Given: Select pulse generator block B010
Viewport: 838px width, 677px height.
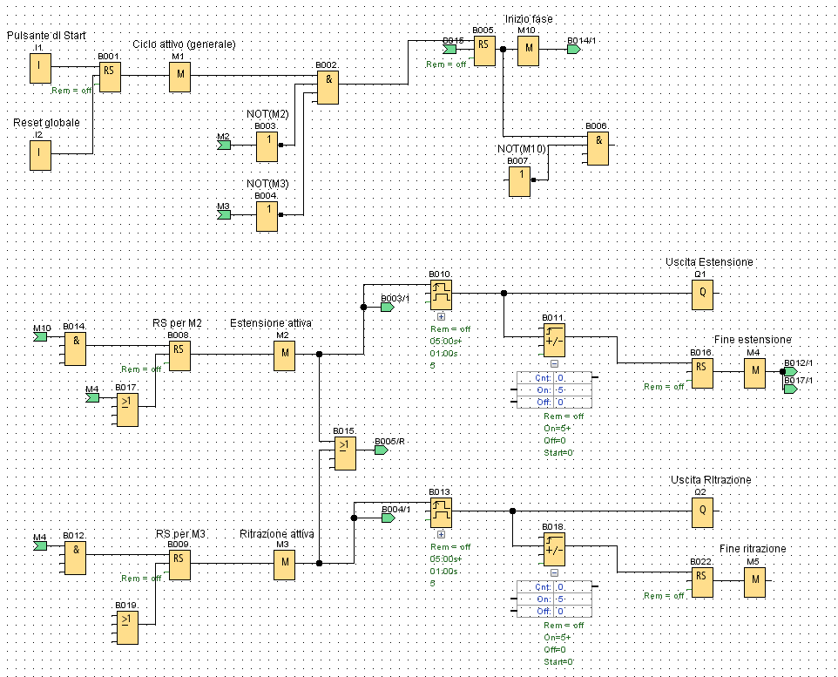Looking at the screenshot, I should 441,294.
